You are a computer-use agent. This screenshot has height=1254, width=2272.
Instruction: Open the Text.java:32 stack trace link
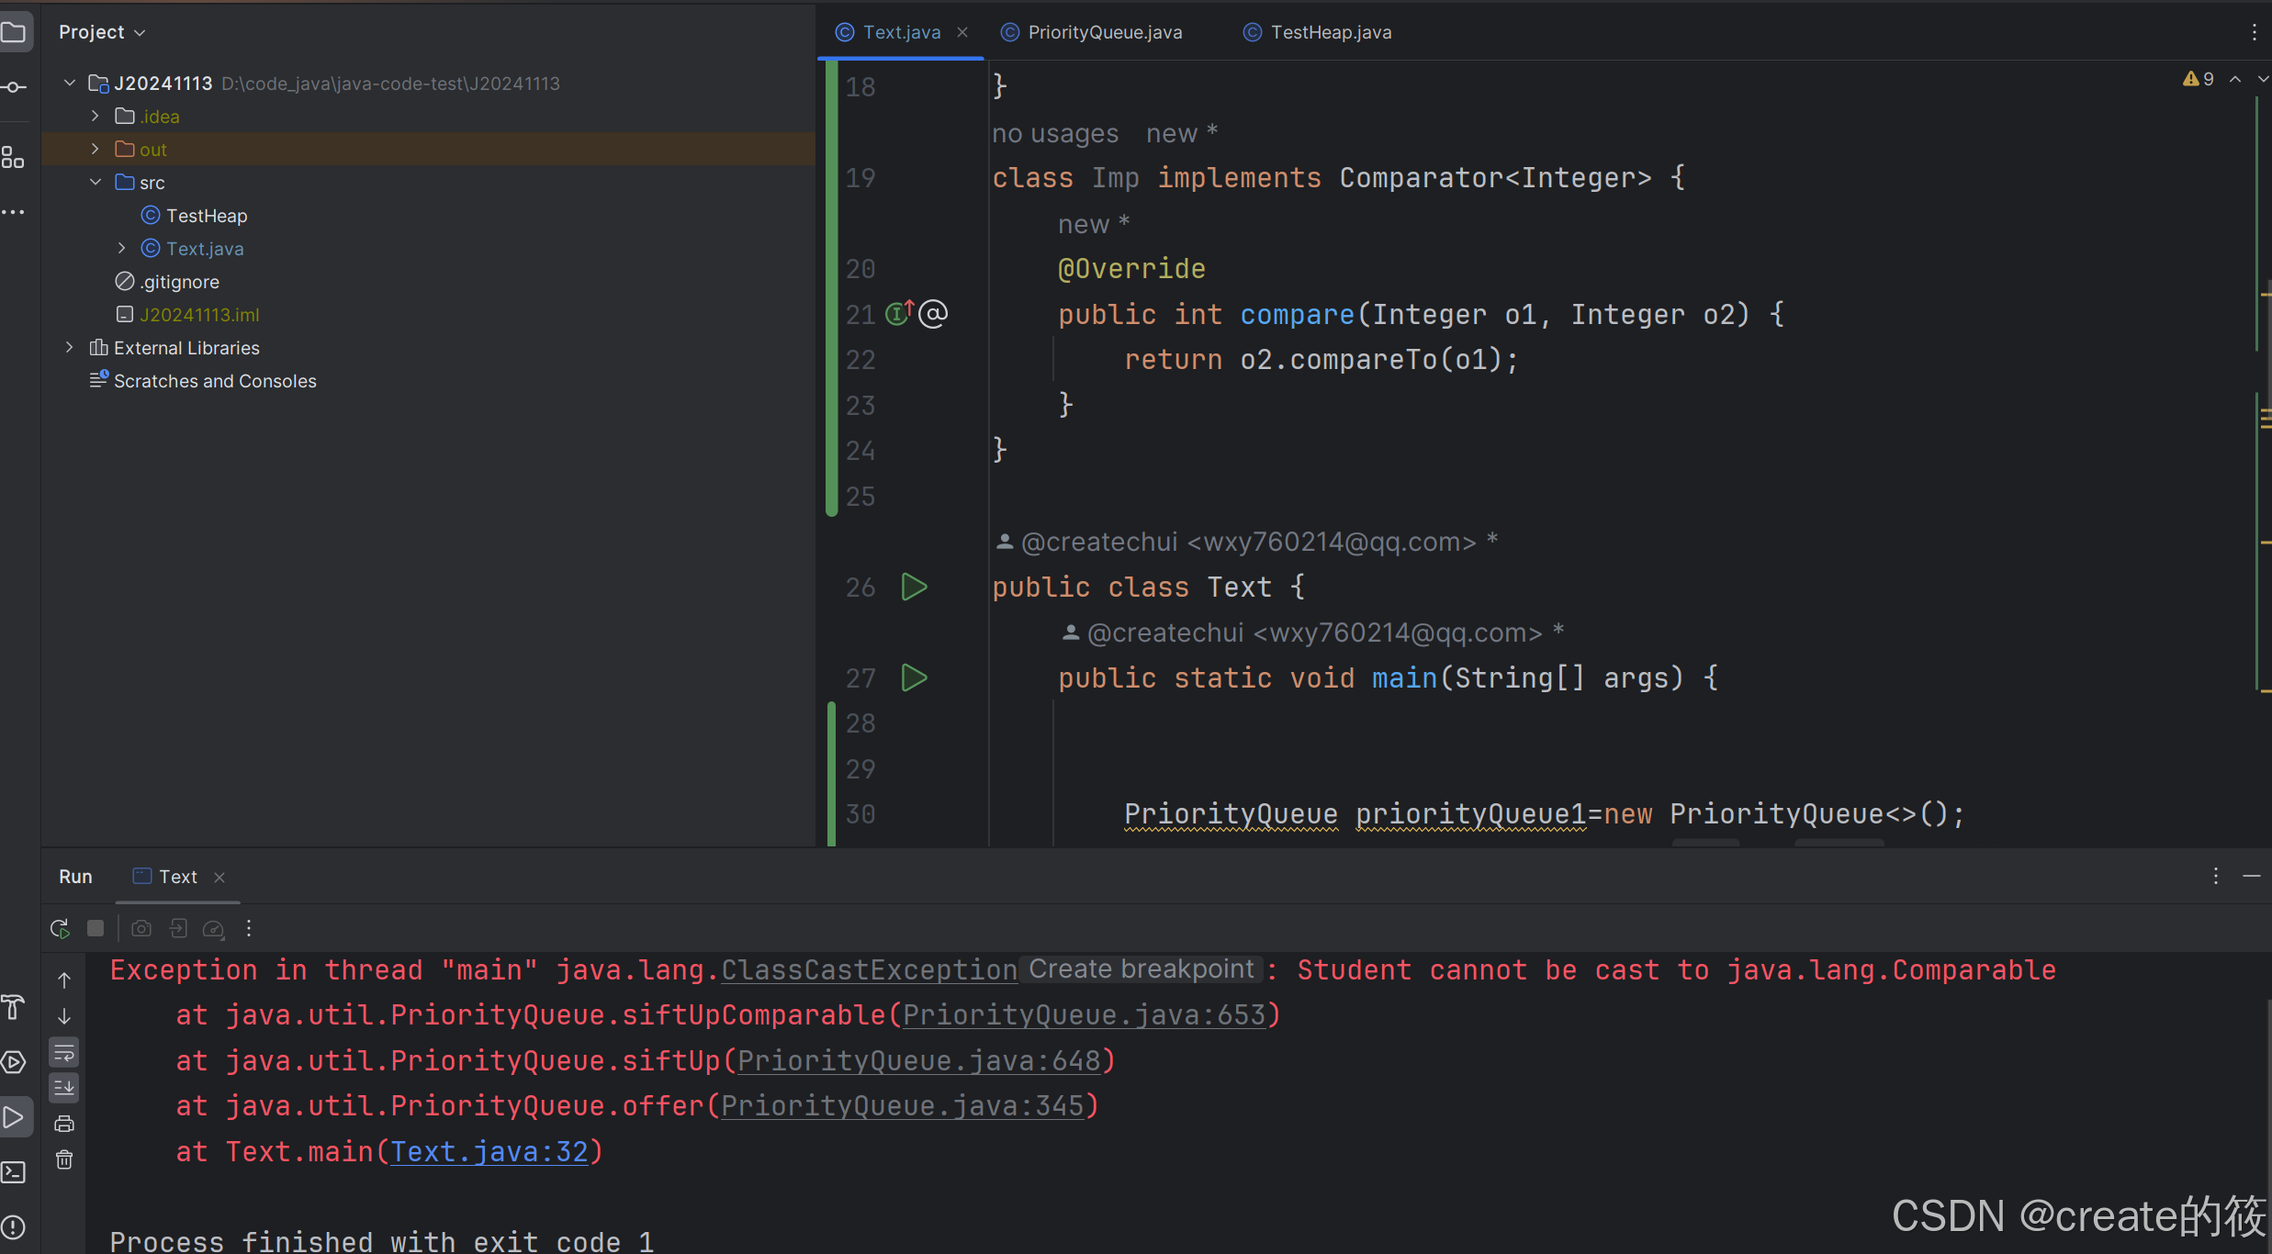coord(489,1152)
